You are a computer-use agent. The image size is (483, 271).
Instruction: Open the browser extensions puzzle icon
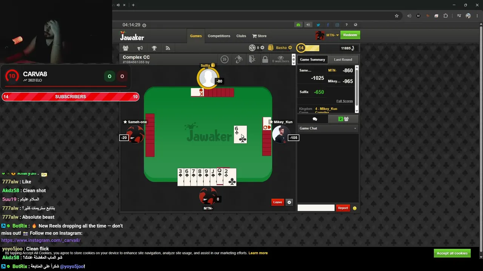point(446,16)
